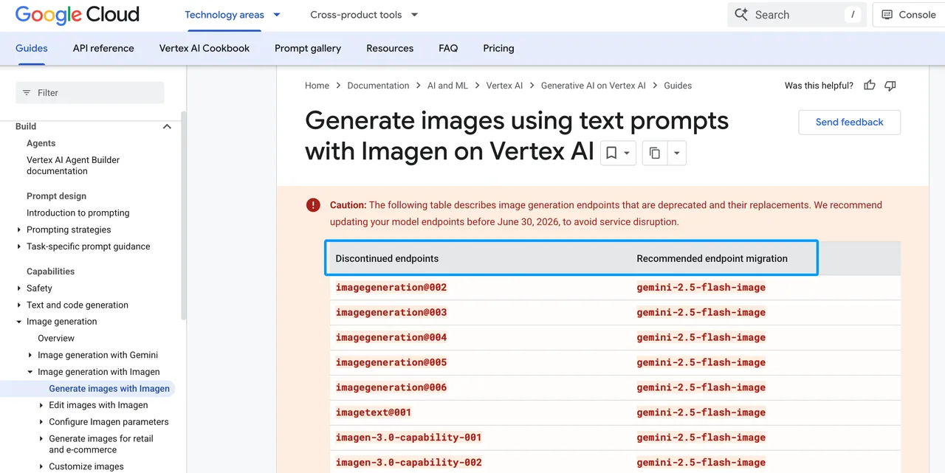Click the sidebar Filter input field
The height and width of the screenshot is (473, 945).
[90, 93]
